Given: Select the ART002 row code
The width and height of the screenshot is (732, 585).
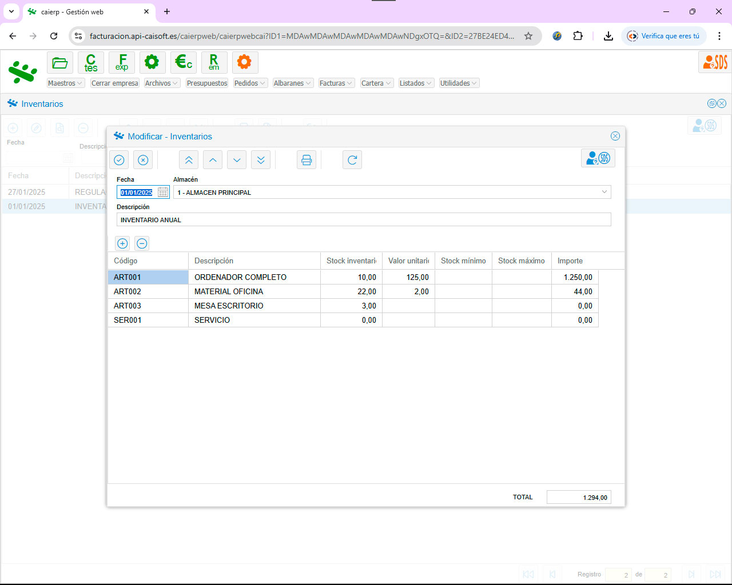Looking at the screenshot, I should pyautogui.click(x=148, y=291).
